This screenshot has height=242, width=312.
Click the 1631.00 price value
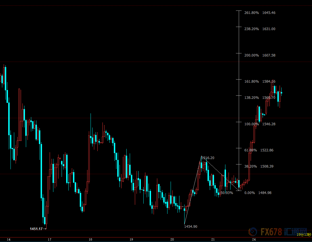[x=269, y=29]
